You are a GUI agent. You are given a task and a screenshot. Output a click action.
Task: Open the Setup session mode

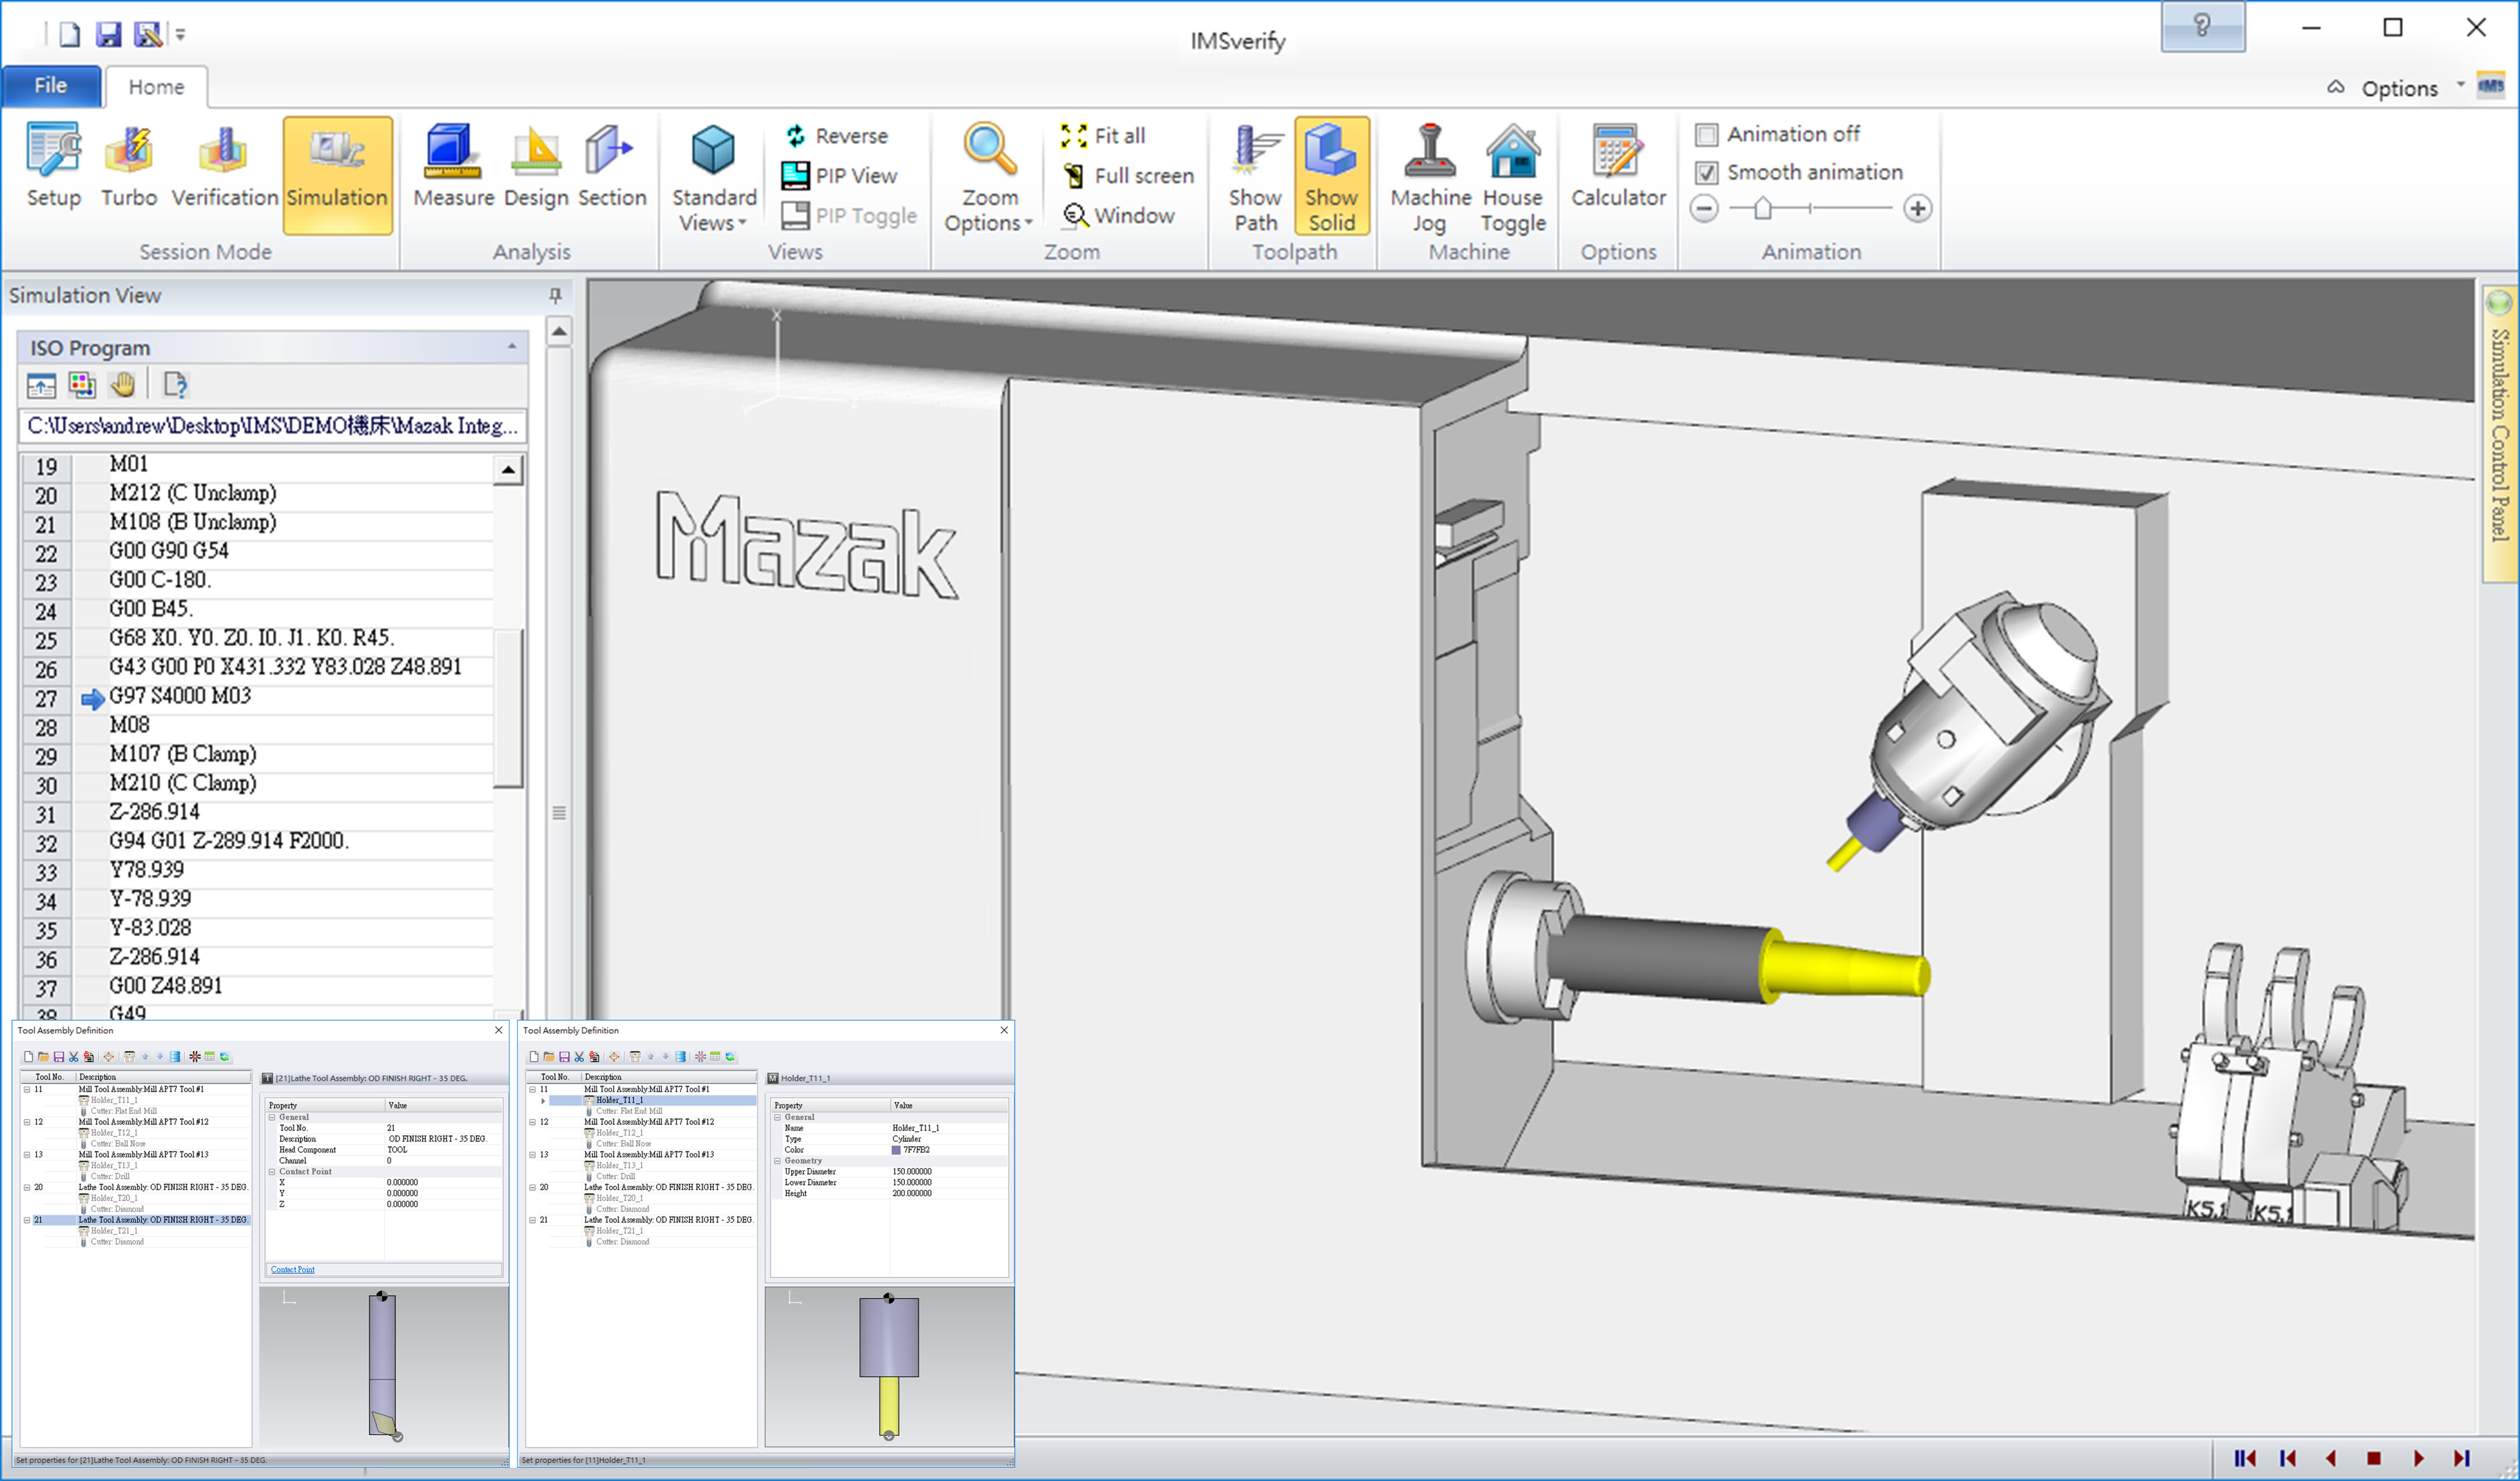53,166
